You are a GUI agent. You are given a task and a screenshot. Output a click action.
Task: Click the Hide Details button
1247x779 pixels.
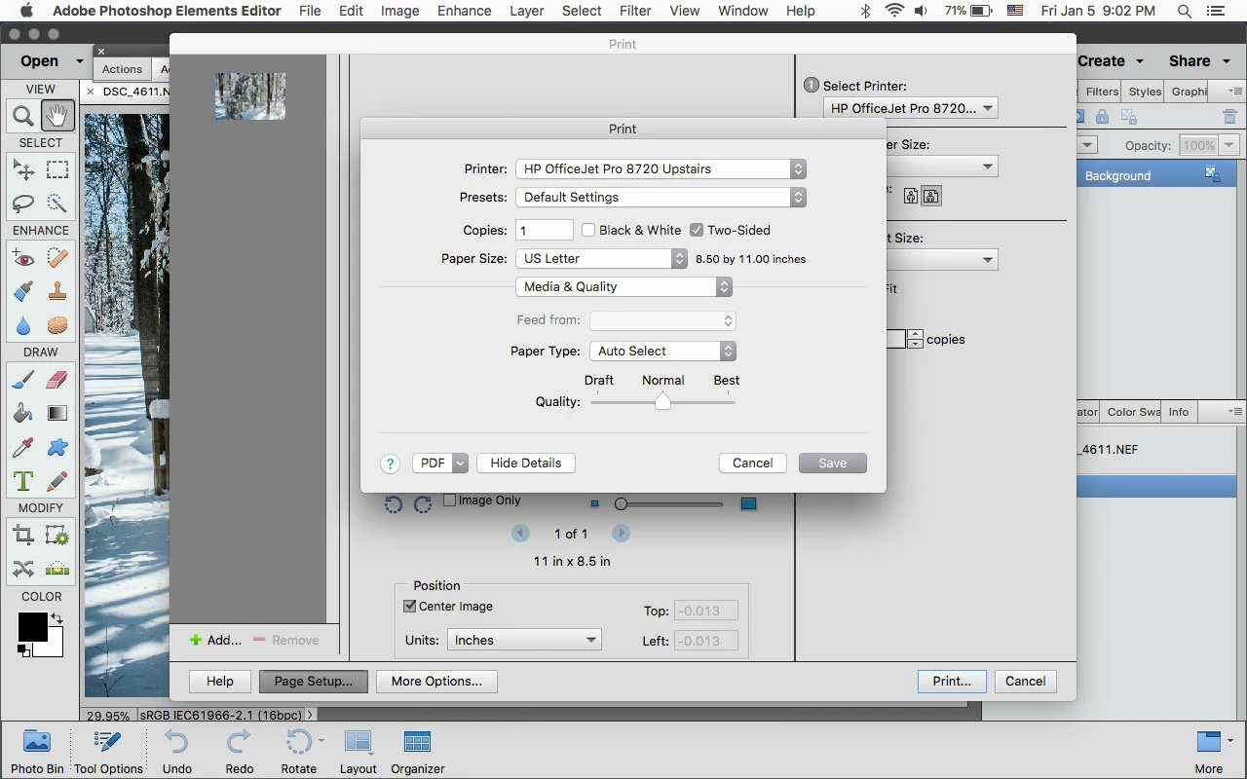[x=526, y=463]
